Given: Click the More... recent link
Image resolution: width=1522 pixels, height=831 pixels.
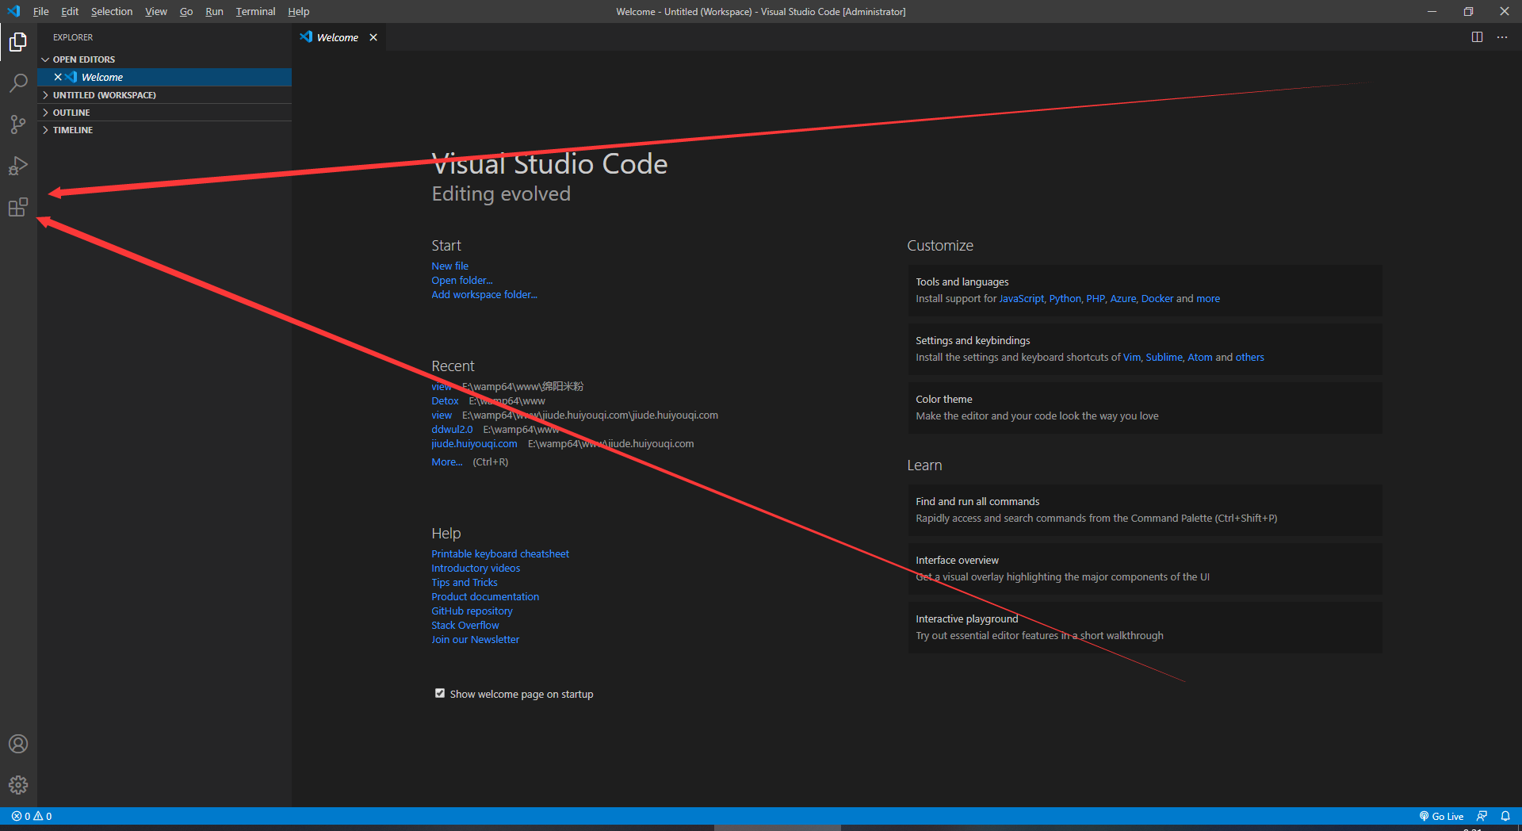Looking at the screenshot, I should [447, 461].
